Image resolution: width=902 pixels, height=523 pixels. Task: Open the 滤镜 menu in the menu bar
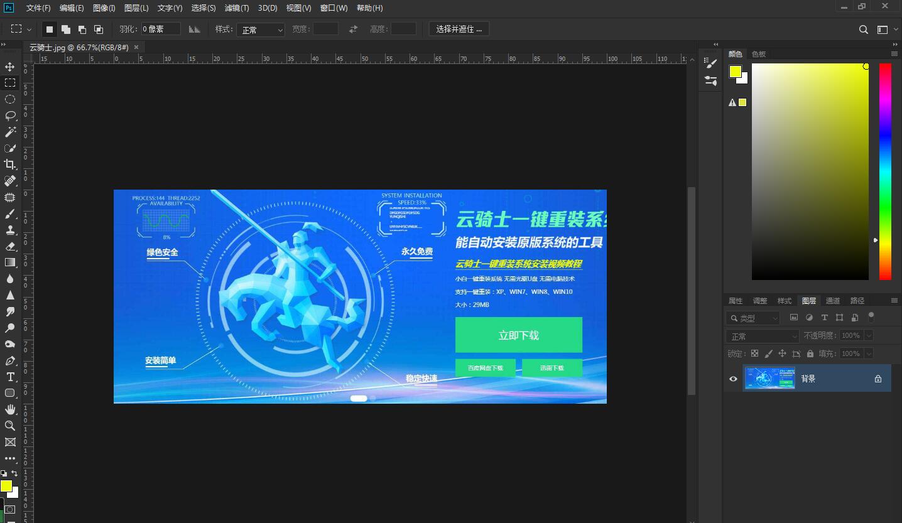click(237, 8)
